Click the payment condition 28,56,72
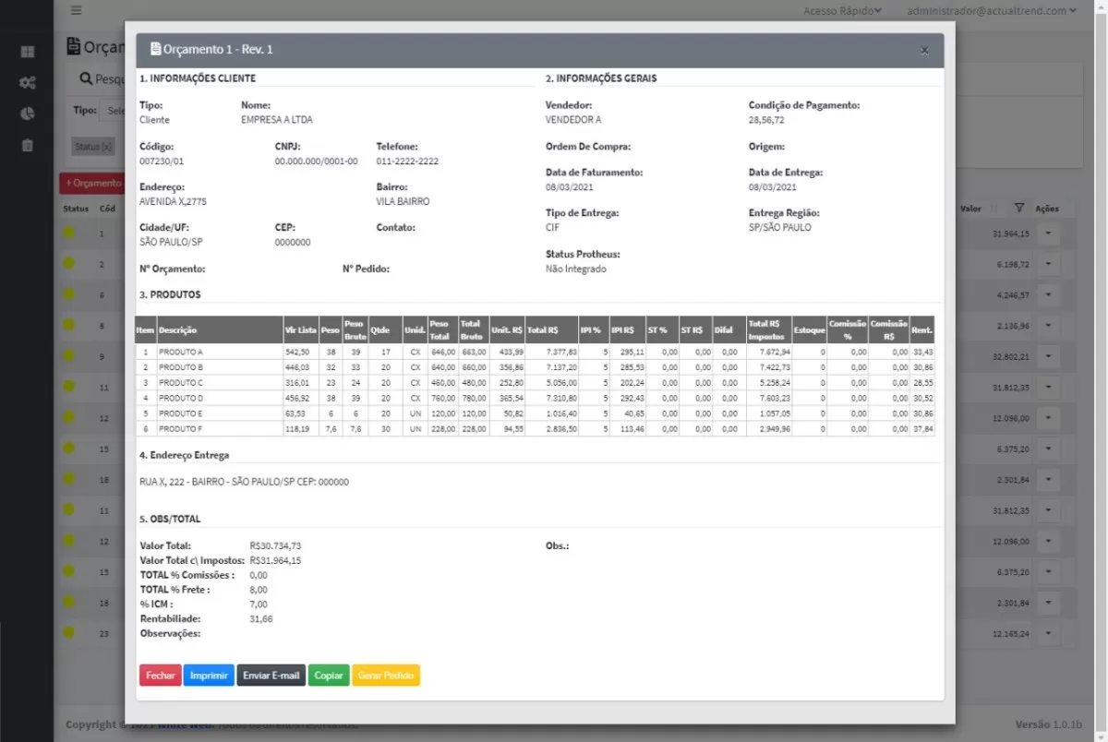 [x=766, y=120]
